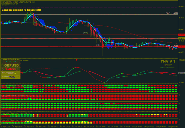Screen dimensions: 185x128
Task: Click the '10 Apr 07:11' time axis label
Action: (x=53, y=127)
